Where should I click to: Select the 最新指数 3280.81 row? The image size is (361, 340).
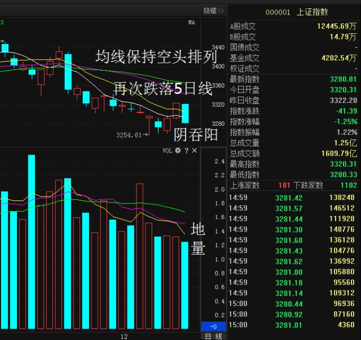click(x=293, y=79)
